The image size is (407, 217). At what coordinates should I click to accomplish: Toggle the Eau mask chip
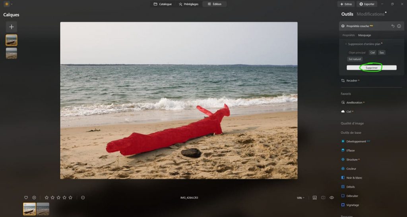click(x=382, y=52)
